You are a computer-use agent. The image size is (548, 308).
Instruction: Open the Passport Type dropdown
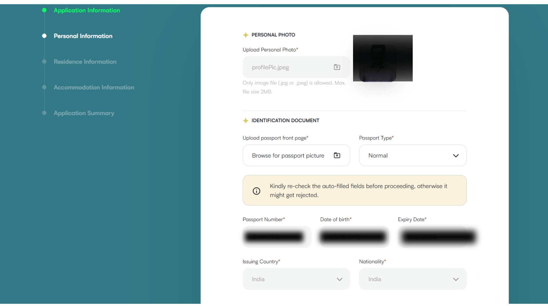click(x=412, y=155)
